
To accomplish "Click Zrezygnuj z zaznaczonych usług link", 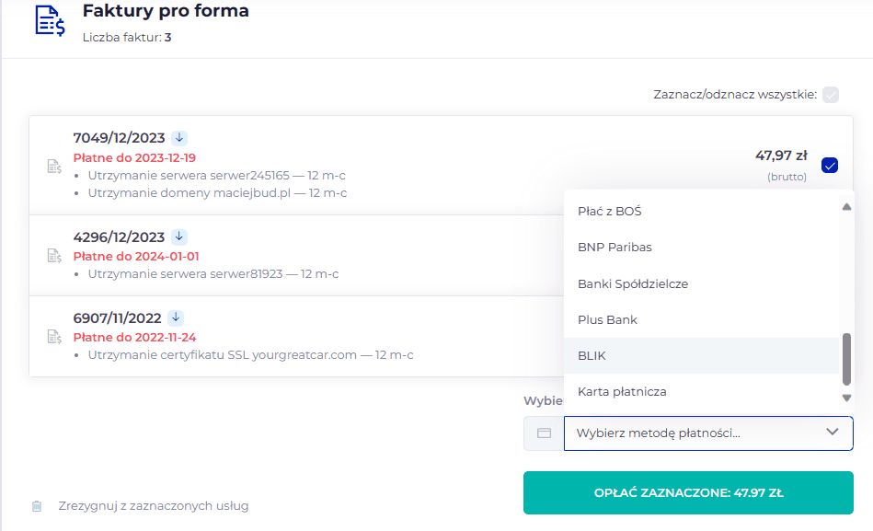I will point(153,506).
